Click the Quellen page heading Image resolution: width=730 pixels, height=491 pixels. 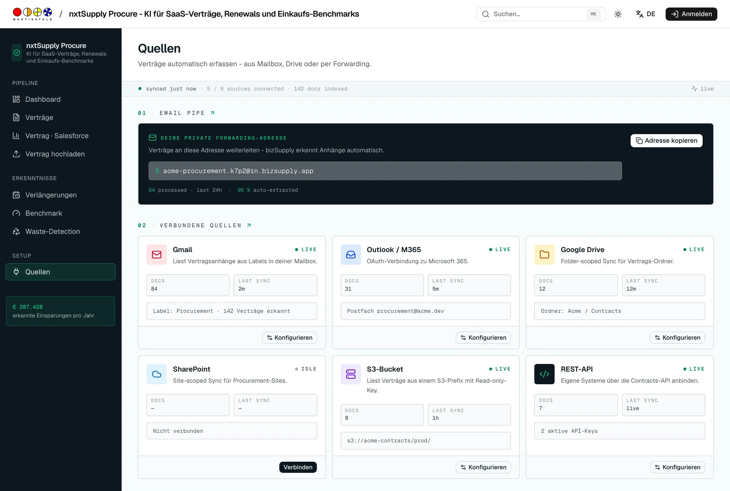click(159, 49)
